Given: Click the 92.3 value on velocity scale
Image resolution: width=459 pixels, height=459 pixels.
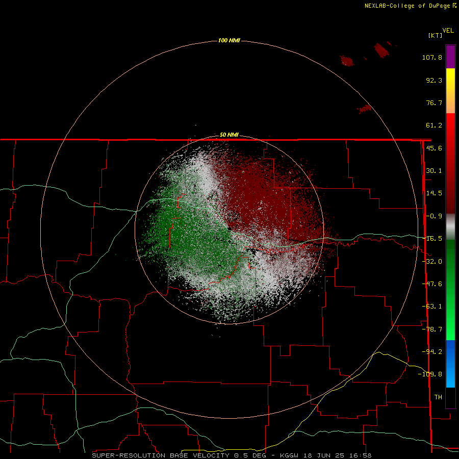Looking at the screenshot, I should 434,80.
